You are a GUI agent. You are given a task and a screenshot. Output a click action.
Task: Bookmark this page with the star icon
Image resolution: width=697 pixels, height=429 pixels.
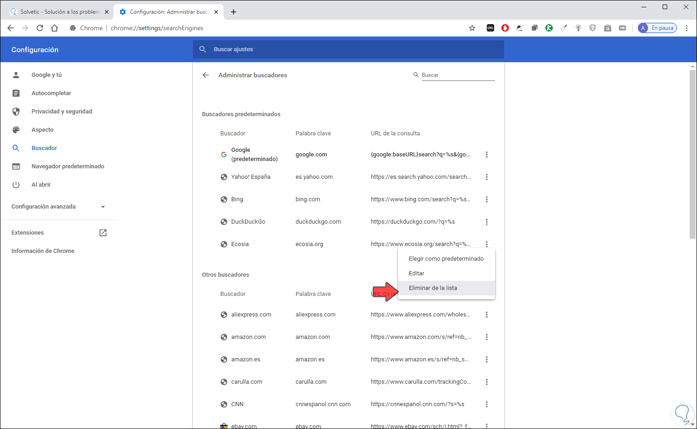click(472, 28)
